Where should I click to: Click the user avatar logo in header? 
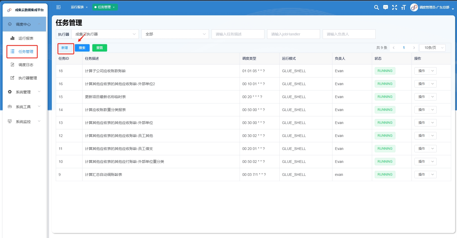click(414, 7)
